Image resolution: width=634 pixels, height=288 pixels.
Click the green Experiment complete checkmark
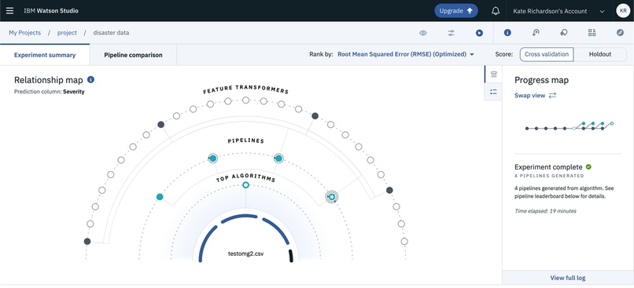click(x=588, y=166)
